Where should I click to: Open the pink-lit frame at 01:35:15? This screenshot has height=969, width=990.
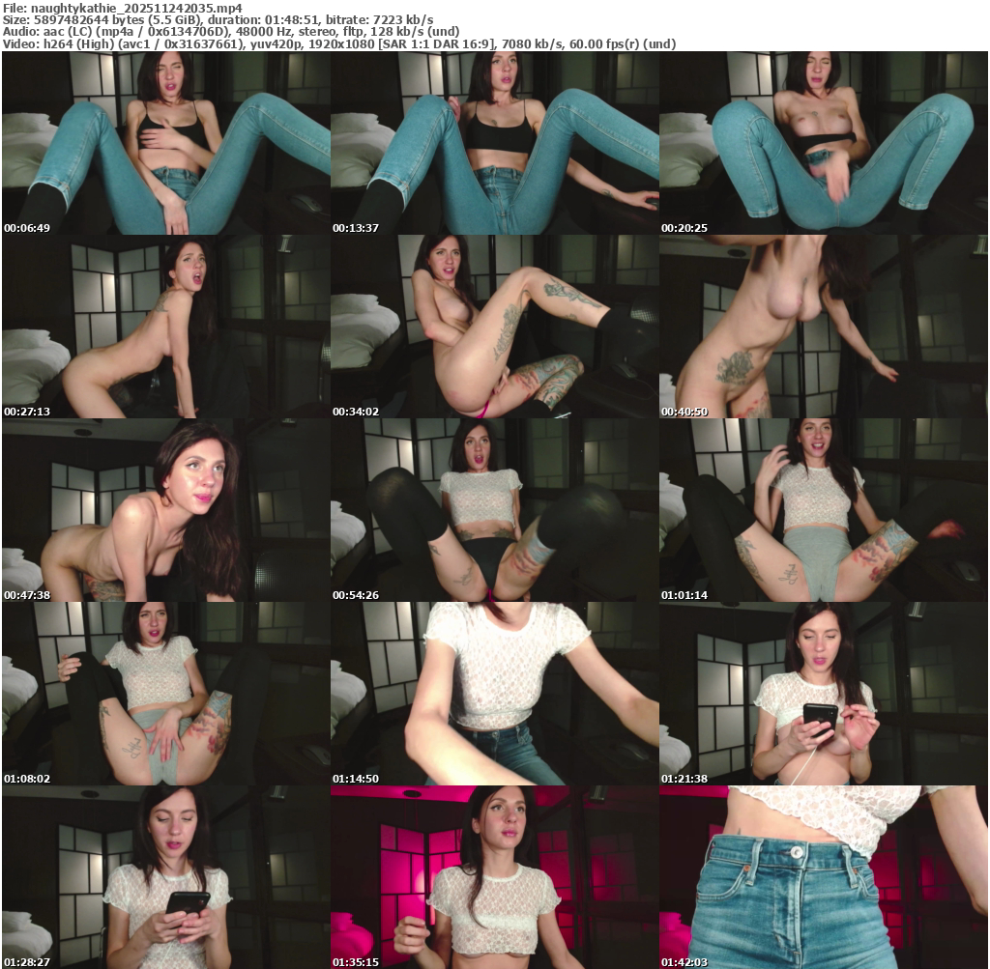point(494,877)
